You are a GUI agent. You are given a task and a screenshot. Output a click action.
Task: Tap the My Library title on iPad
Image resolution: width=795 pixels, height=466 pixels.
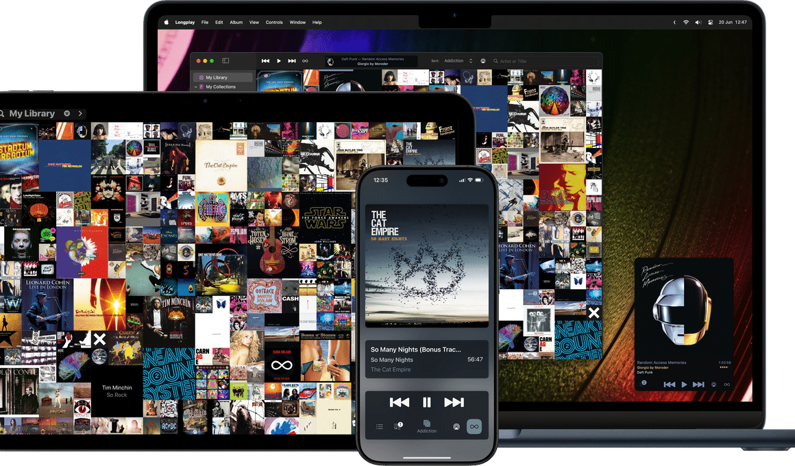pyautogui.click(x=32, y=114)
